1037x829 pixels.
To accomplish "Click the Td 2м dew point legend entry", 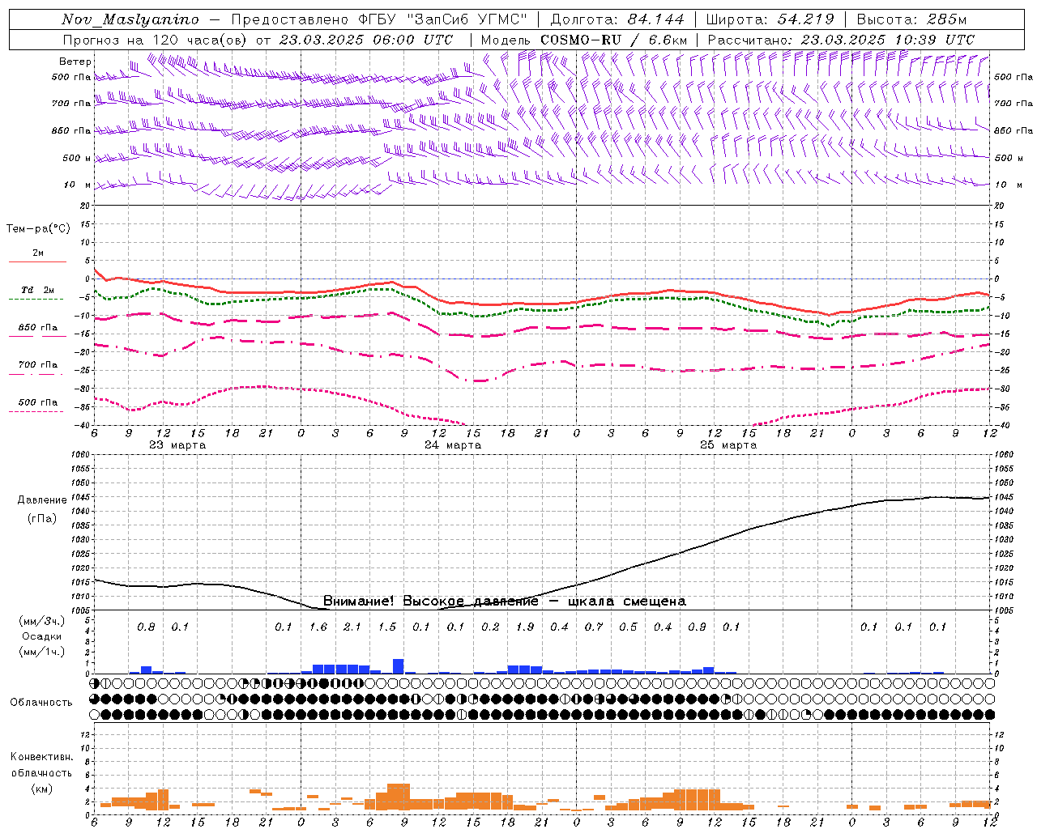I will pyautogui.click(x=38, y=290).
